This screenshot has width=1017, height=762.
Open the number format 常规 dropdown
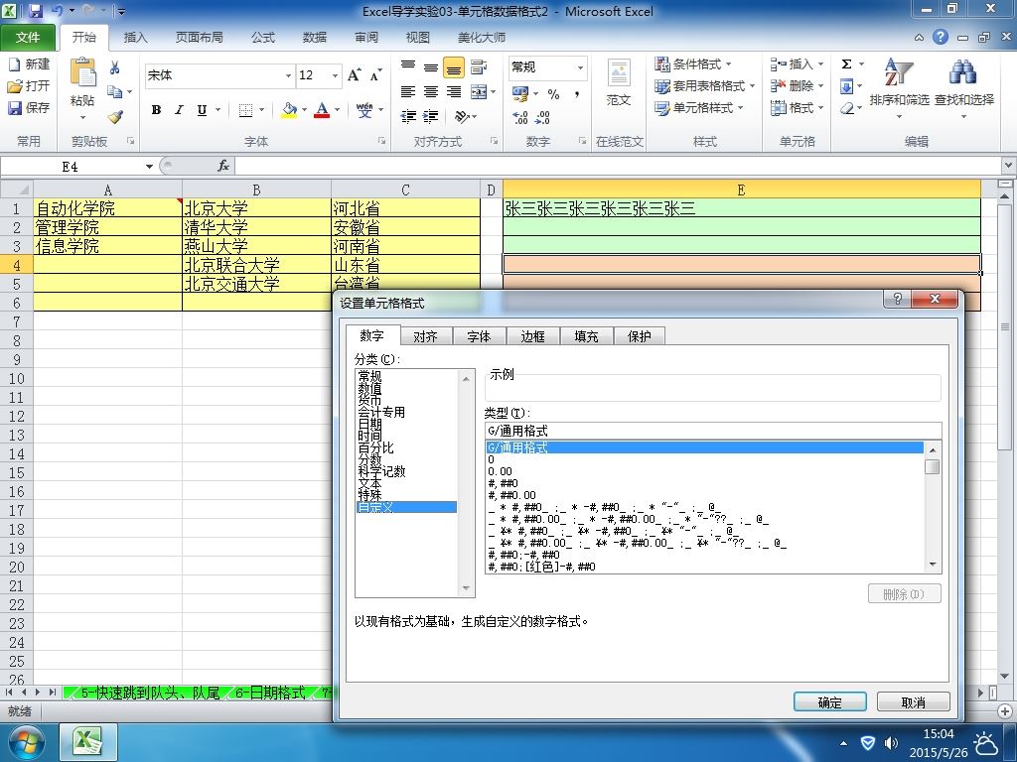(580, 66)
